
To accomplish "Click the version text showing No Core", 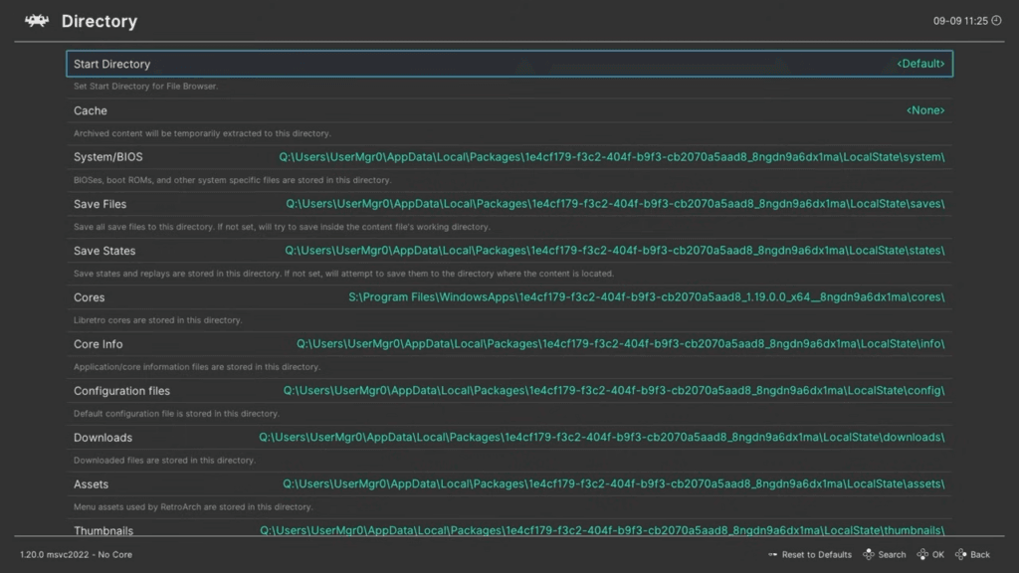I will tap(76, 554).
